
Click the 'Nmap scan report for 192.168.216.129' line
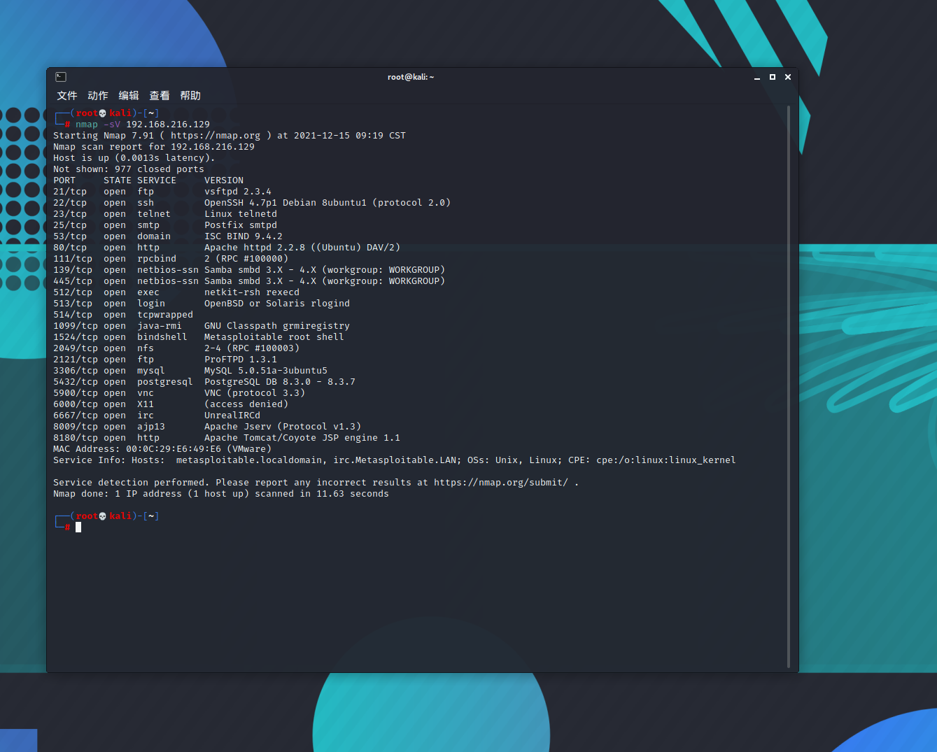pos(154,147)
